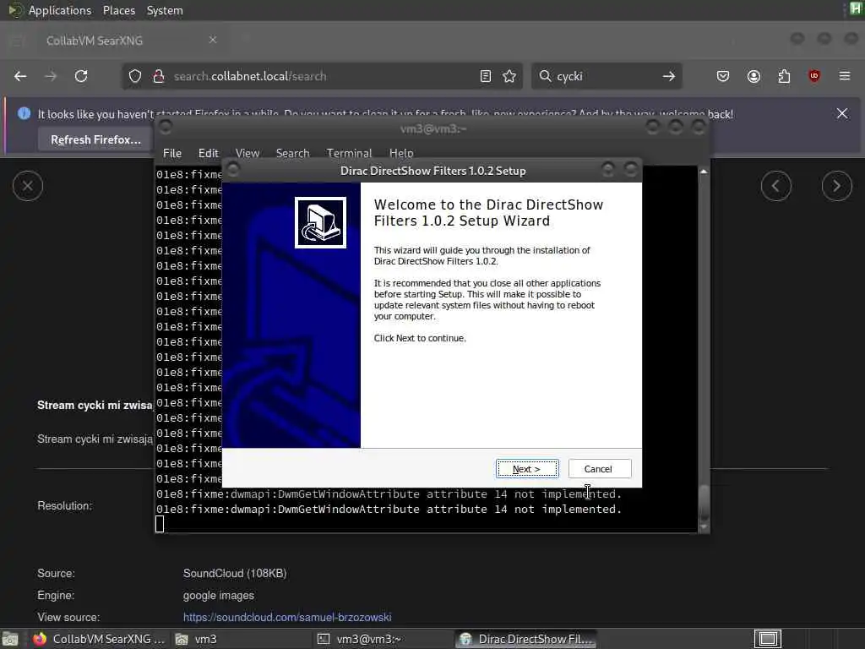This screenshot has width=865, height=649.
Task: Click the workspace switcher in bottom panel
Action: tap(768, 639)
